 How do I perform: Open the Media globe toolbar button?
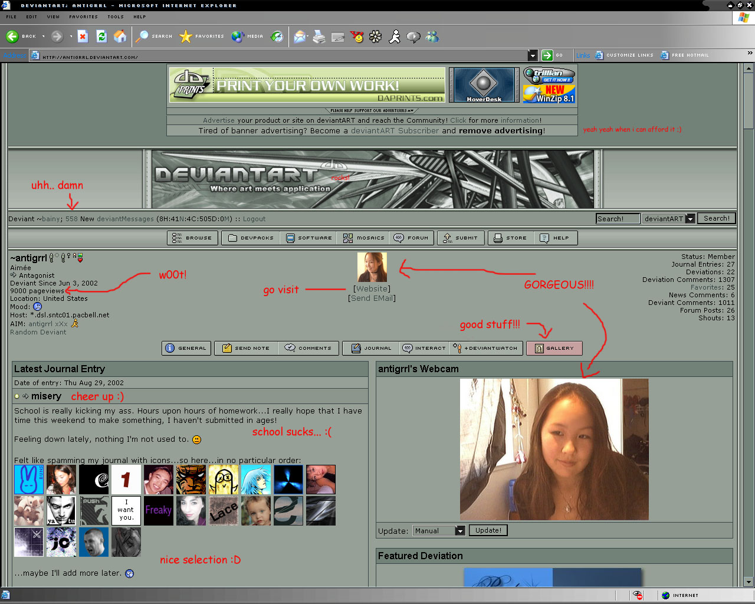[247, 37]
